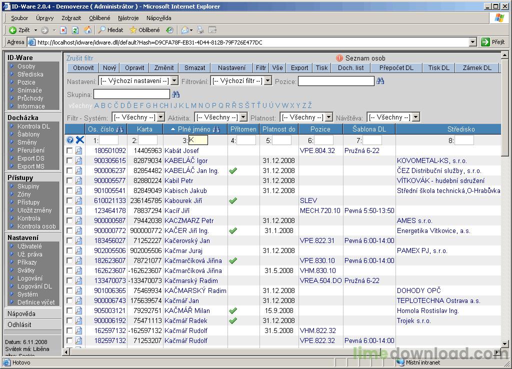This screenshot has height=369, width=512.
Task: Open detail icon for Kabát Josef row
Action: [78, 150]
